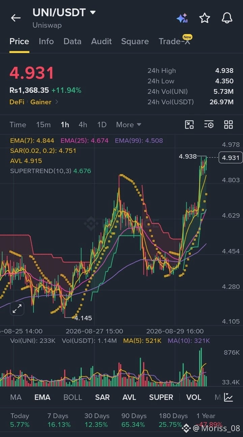Tap the AVL 4.915 label

pyautogui.click(x=26, y=161)
